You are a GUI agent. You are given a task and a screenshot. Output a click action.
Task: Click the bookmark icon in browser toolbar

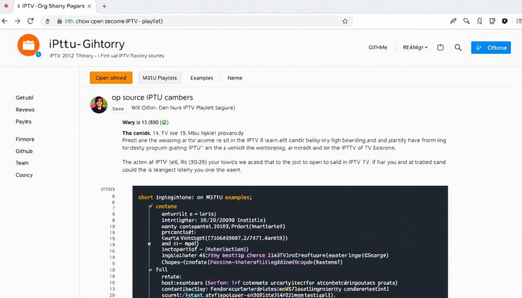479,21
